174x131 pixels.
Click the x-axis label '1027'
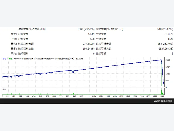point(81,96)
